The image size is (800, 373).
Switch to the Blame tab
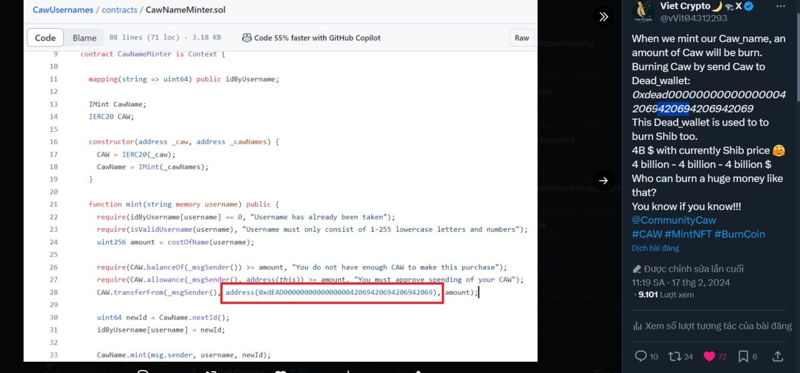(84, 38)
